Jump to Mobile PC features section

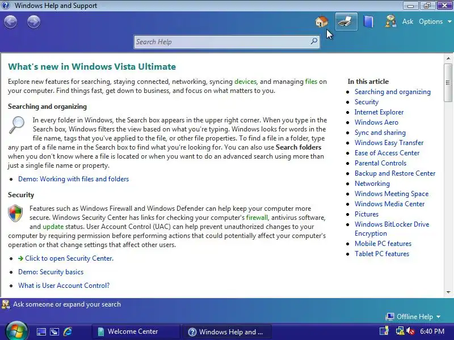tap(382, 244)
